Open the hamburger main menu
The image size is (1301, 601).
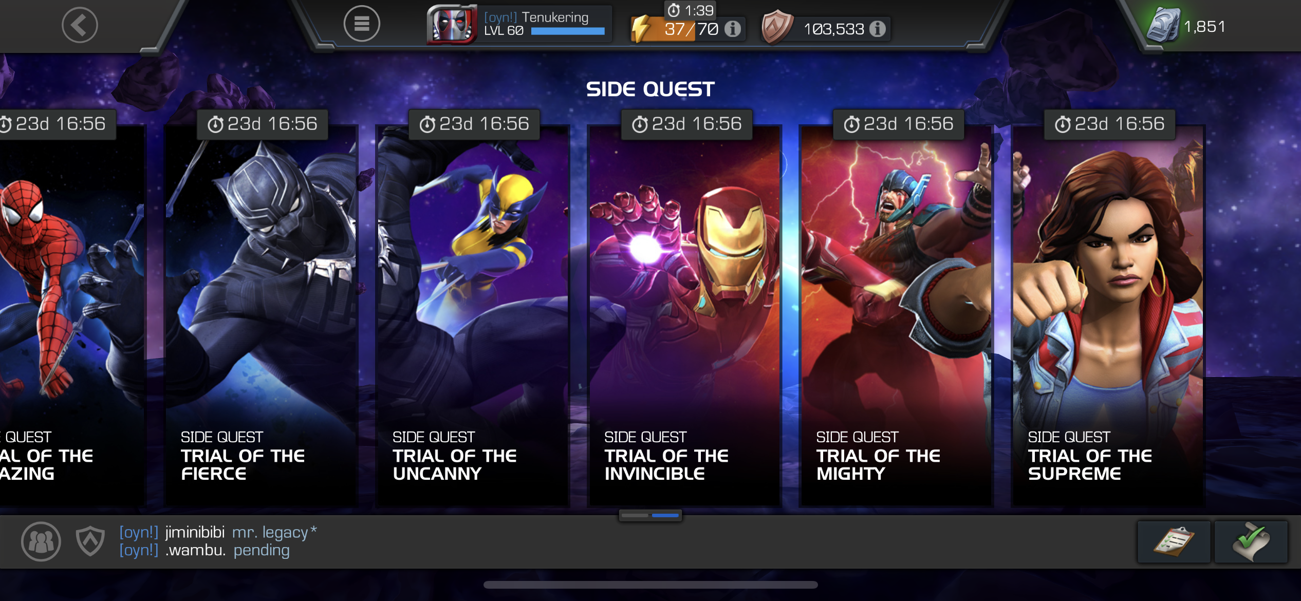pos(362,24)
